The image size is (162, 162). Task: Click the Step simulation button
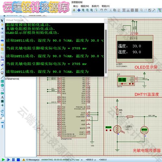click(8, 160)
